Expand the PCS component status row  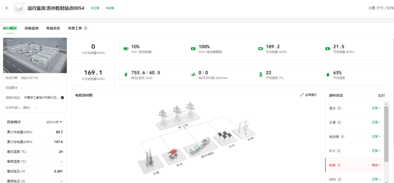(354, 151)
